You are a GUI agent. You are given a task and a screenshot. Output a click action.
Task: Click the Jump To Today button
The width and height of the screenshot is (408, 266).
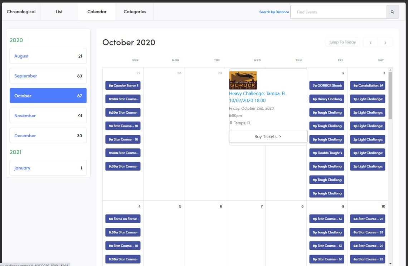pyautogui.click(x=343, y=42)
